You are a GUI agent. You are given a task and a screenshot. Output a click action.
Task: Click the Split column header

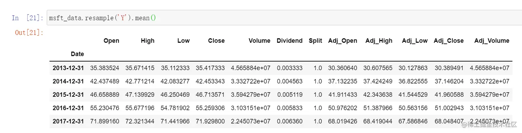pos(316,41)
